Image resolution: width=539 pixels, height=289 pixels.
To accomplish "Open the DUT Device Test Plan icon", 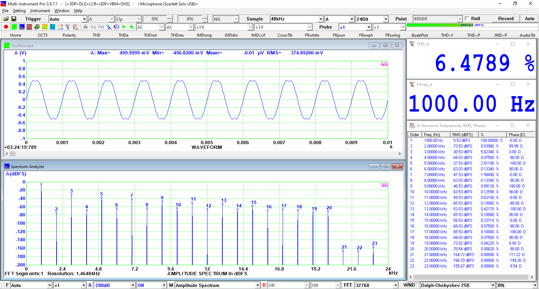I will 53,27.
